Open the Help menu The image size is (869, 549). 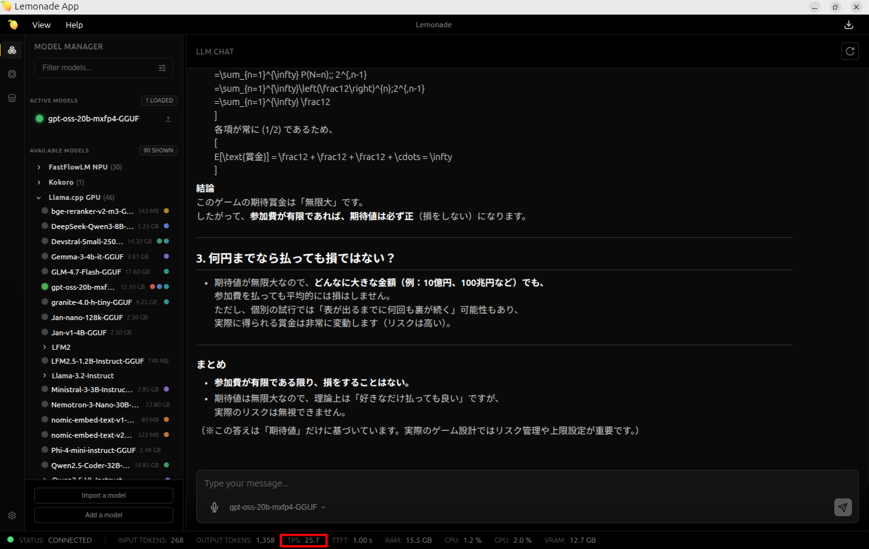tap(74, 25)
